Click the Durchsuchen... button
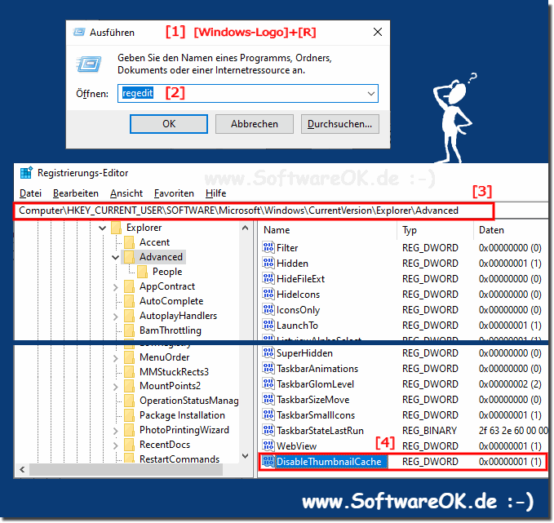 (340, 124)
